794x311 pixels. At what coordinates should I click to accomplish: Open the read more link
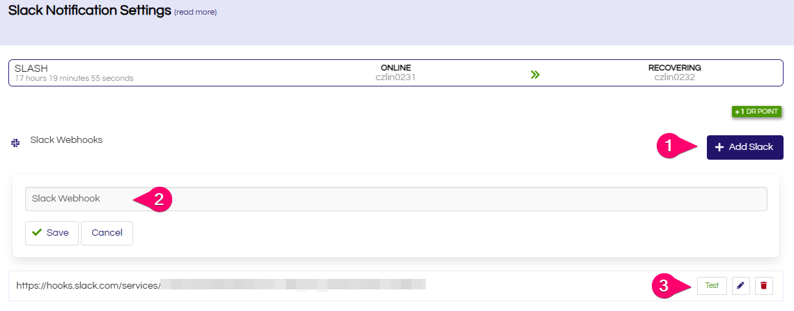tap(195, 12)
